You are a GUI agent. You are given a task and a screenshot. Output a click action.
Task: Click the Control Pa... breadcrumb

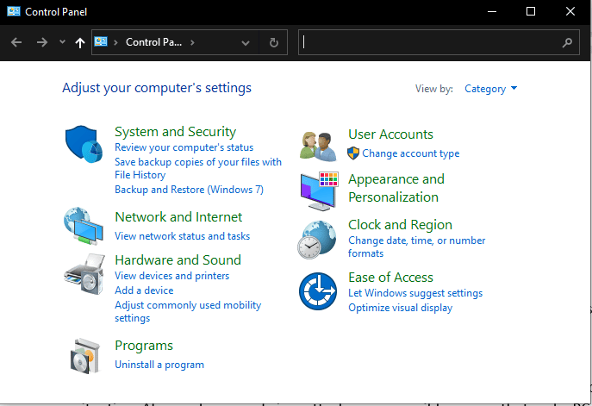click(x=153, y=42)
